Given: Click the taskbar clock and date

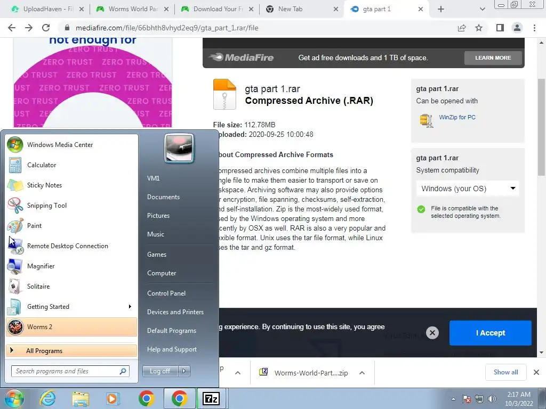Looking at the screenshot, I should 519,399.
